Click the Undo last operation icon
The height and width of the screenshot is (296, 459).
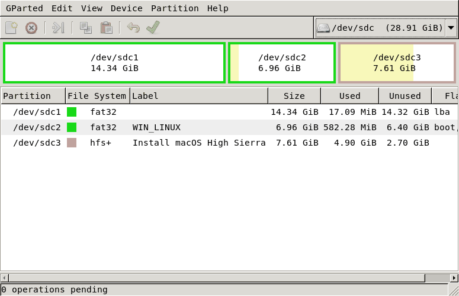click(133, 28)
